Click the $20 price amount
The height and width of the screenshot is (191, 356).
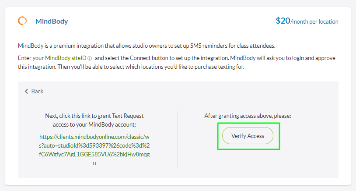tap(283, 21)
